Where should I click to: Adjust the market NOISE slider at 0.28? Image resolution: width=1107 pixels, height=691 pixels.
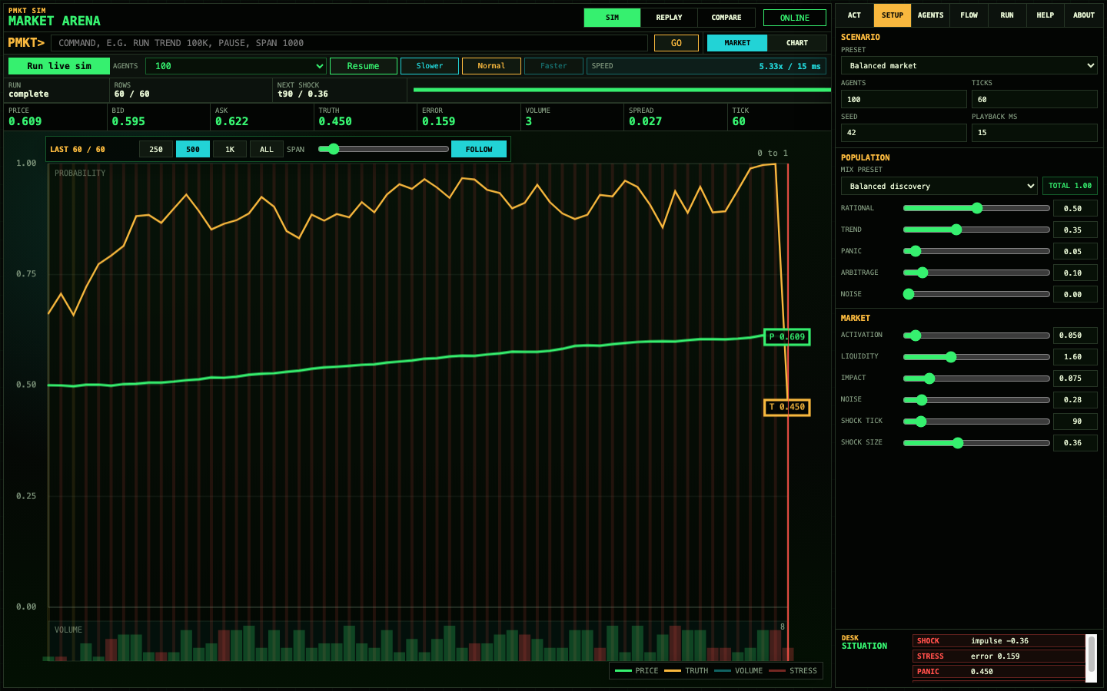(976, 400)
